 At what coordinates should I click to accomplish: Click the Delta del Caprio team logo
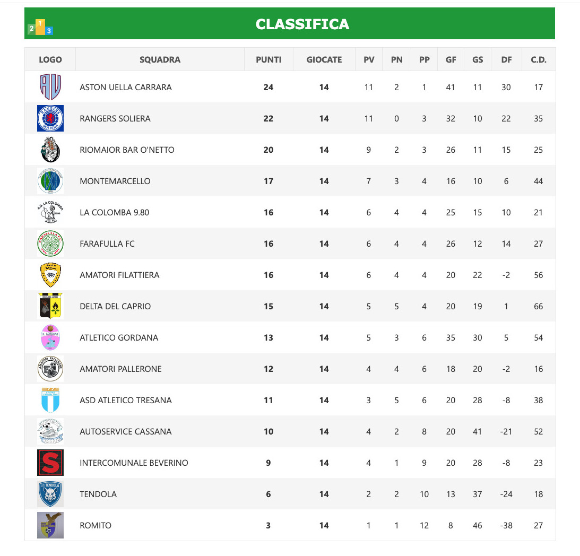[x=50, y=306]
